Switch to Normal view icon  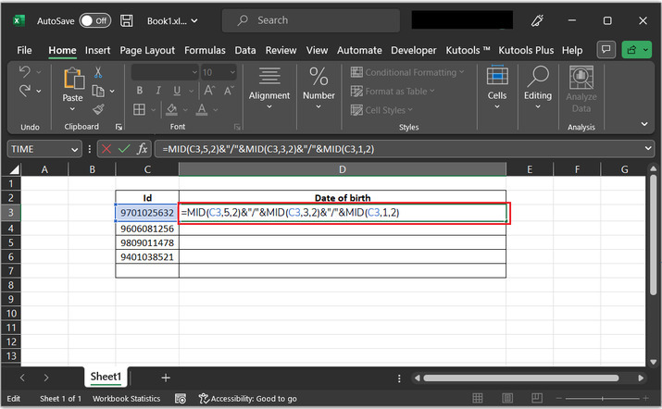(x=478, y=398)
